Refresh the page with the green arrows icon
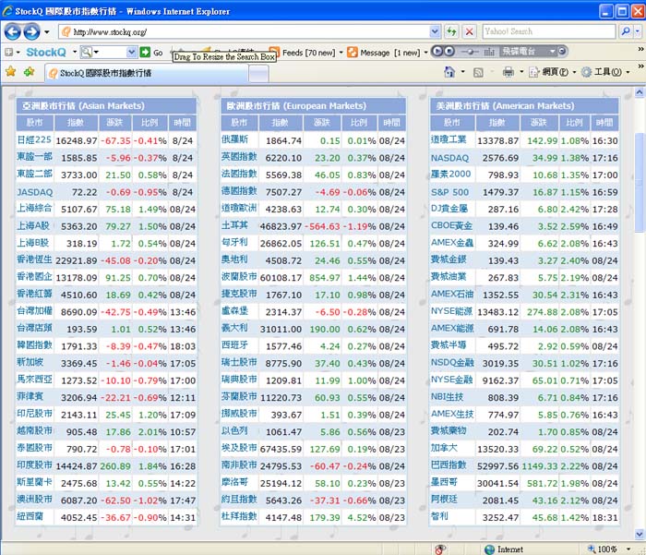Viewport: 646px width, 555px height. tap(451, 31)
